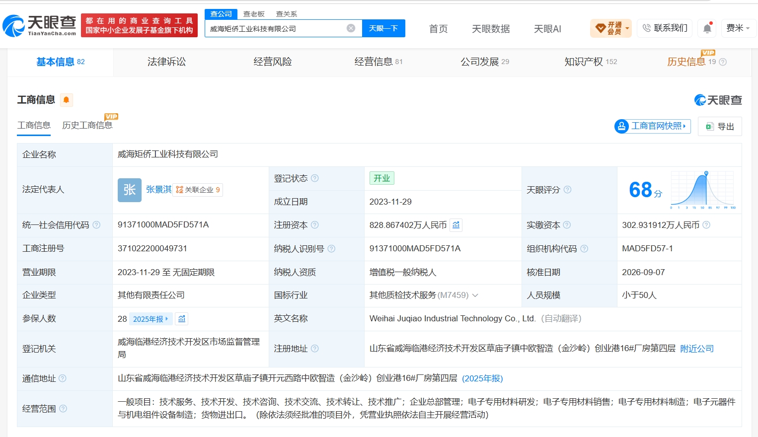Show help for 实缴资本 label

click(x=567, y=225)
